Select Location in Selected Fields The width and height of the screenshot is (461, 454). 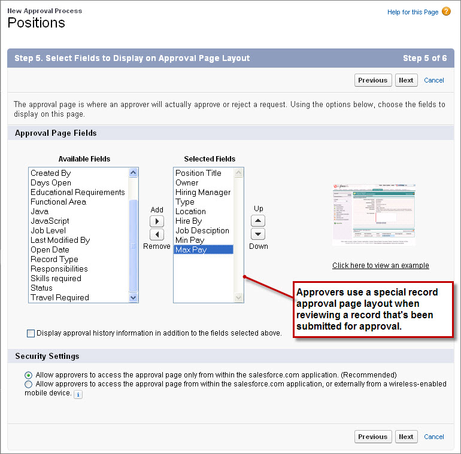tap(204, 211)
